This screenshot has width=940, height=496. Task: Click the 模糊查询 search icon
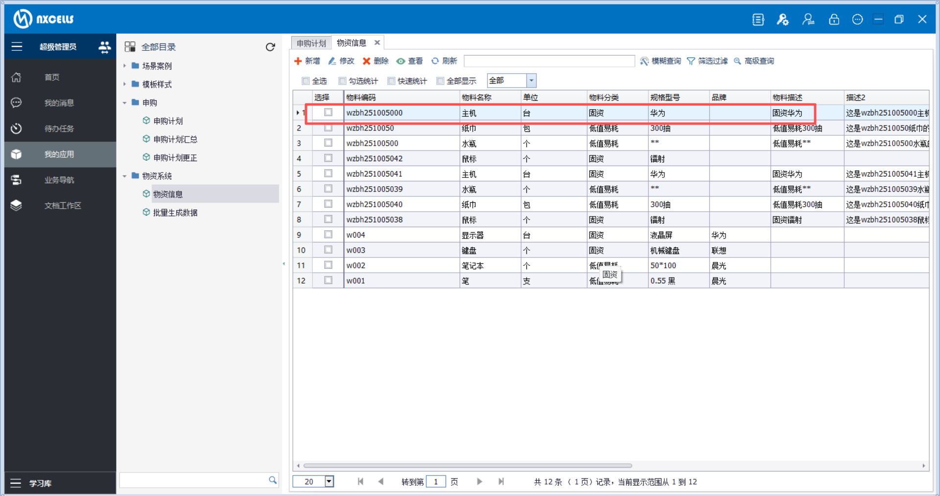click(644, 61)
